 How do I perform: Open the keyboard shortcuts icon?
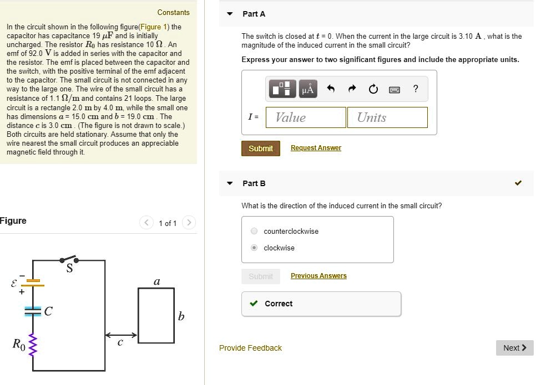tap(395, 89)
